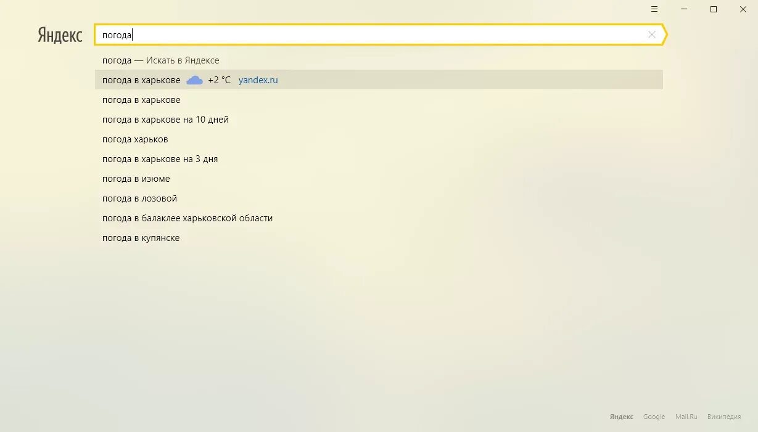Select plain 'погода в харькове' suggestion
Image resolution: width=758 pixels, height=432 pixels.
click(379, 100)
